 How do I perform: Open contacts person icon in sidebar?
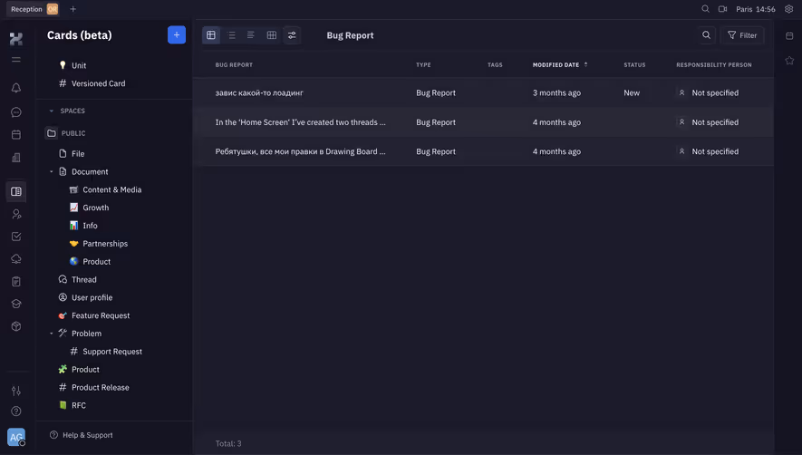pos(16,214)
